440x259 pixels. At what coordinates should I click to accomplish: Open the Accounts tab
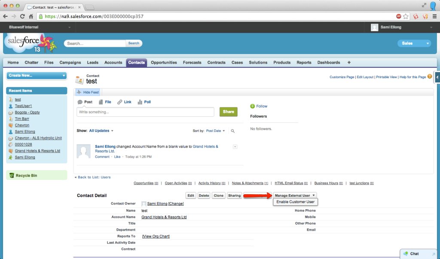pos(113,62)
